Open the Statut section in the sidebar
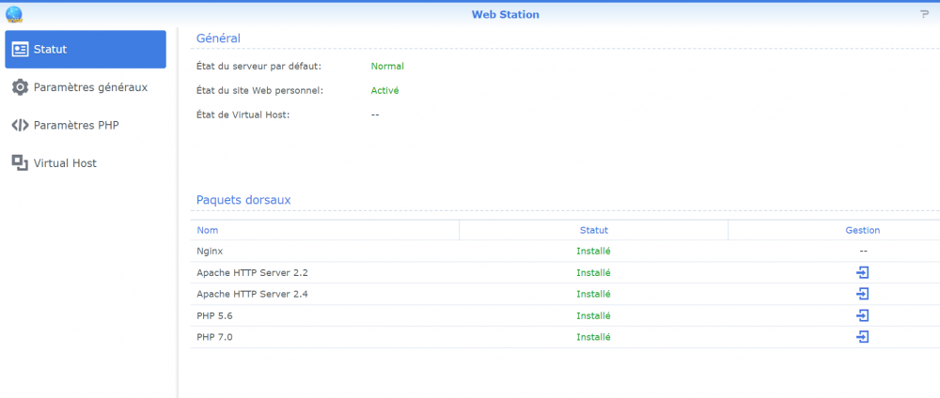Screen dimensions: 940x398 [86, 49]
